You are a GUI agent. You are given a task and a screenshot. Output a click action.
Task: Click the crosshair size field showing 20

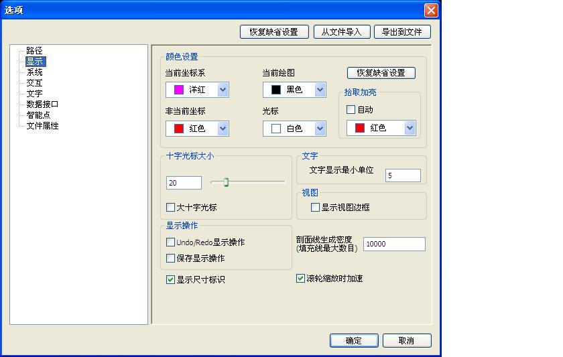(184, 183)
